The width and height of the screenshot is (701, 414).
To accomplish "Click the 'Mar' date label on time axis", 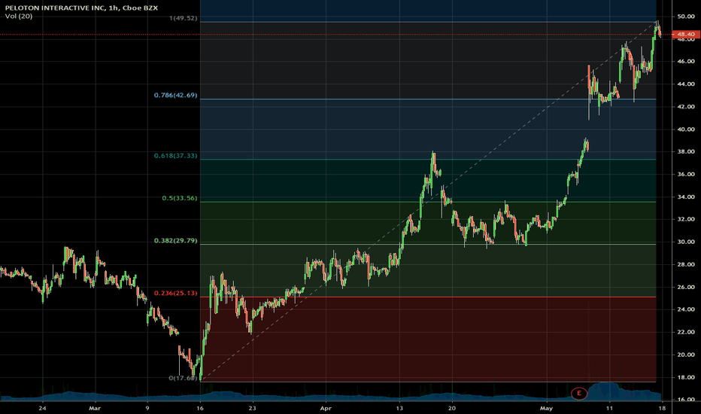I will click(94, 408).
